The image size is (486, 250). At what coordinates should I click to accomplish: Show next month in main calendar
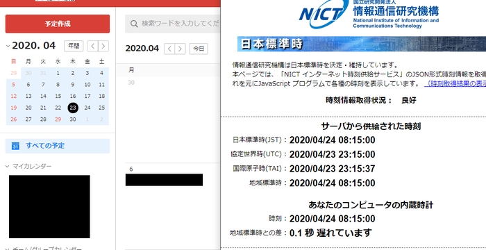[x=180, y=49]
